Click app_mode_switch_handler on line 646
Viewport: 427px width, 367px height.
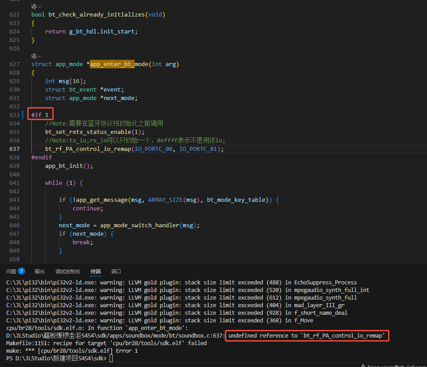(140, 225)
